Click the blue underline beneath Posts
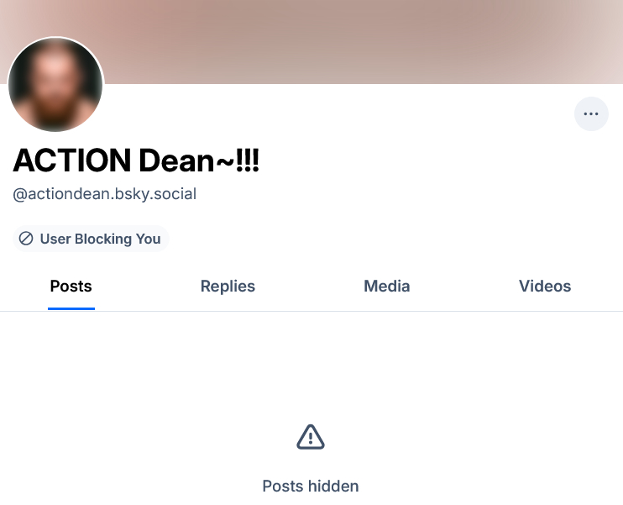This screenshot has height=505, width=623. pyautogui.click(x=71, y=308)
